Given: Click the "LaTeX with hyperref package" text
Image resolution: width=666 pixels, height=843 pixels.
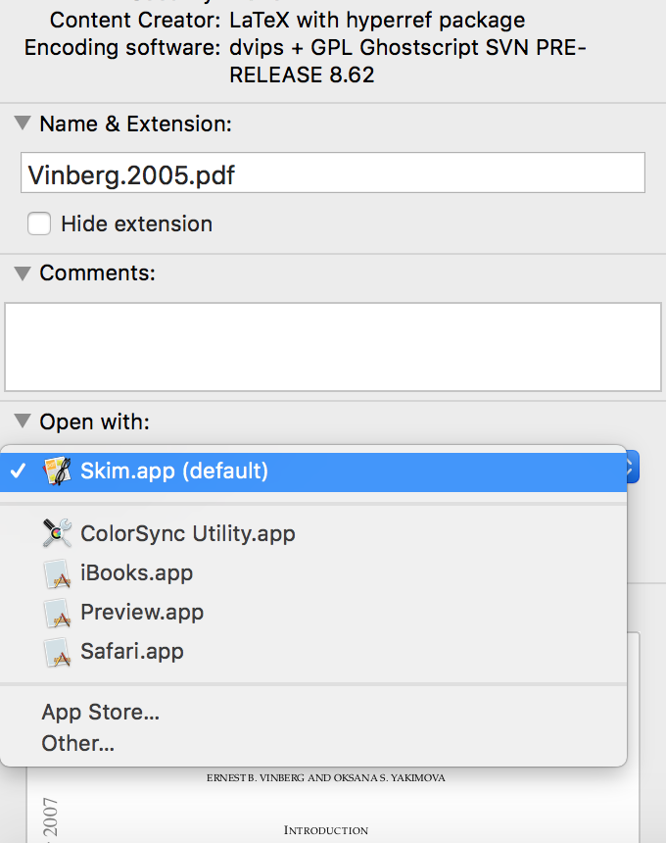Looking at the screenshot, I should point(377,21).
